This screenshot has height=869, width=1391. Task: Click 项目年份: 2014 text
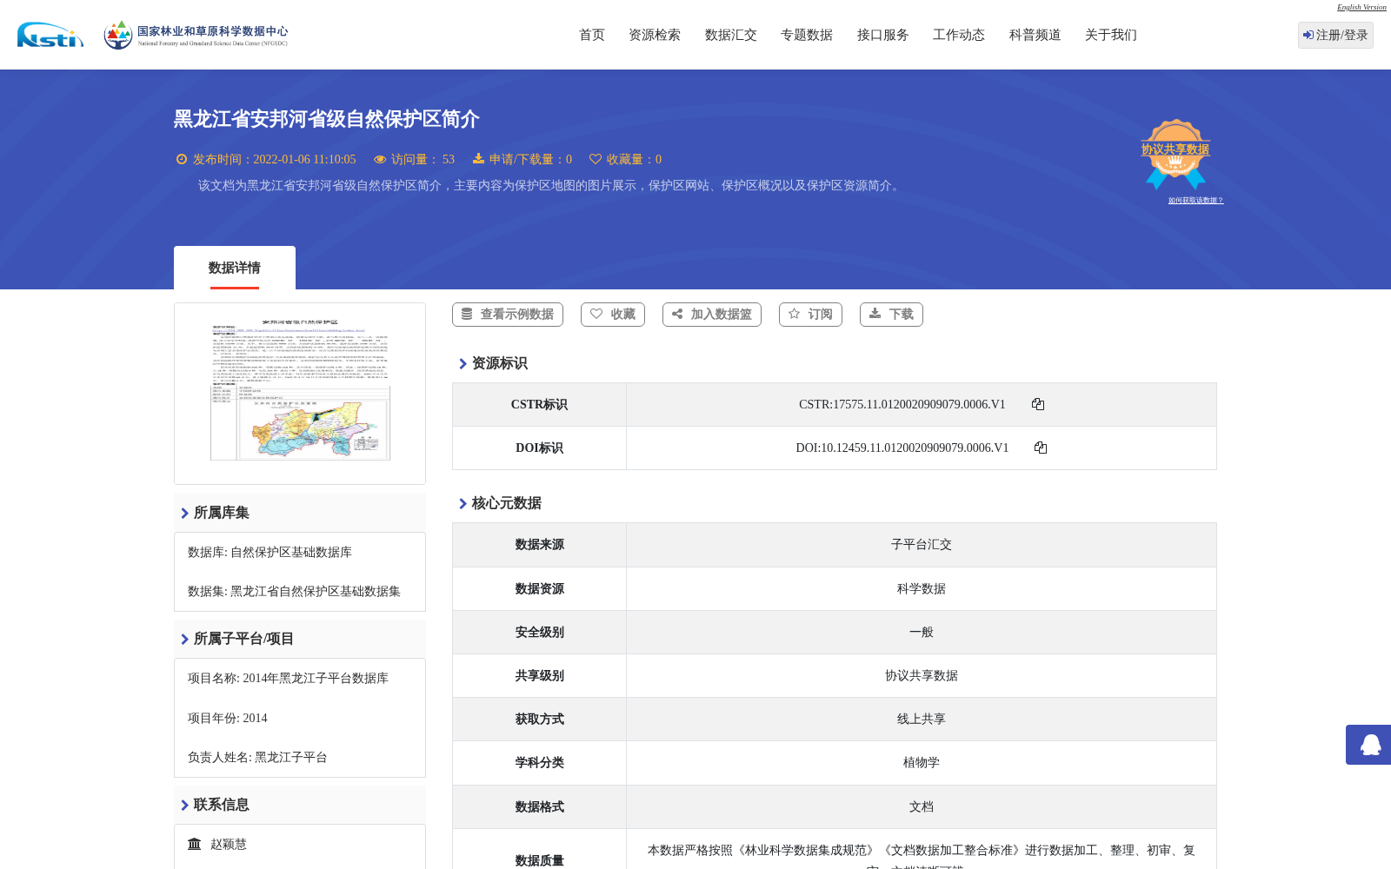pyautogui.click(x=227, y=719)
